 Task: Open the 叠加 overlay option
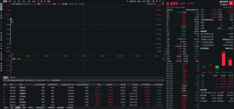[x=139, y=1]
